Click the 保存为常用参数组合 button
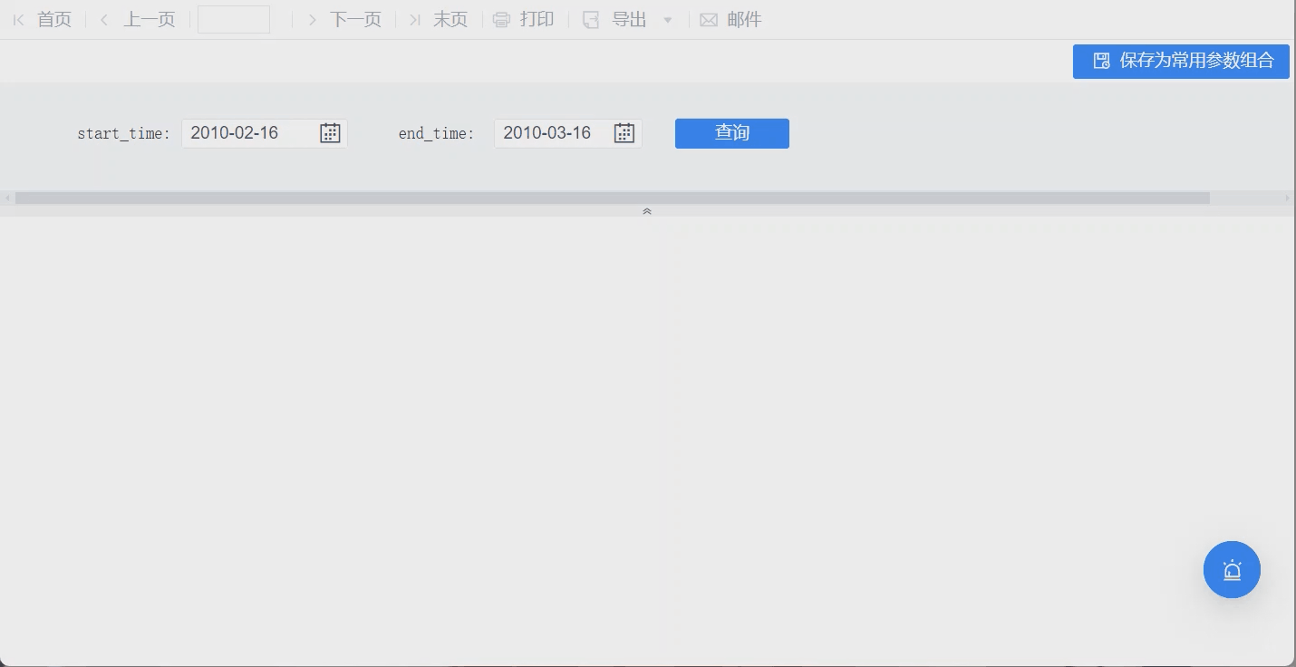The width and height of the screenshot is (1296, 667). [x=1180, y=61]
